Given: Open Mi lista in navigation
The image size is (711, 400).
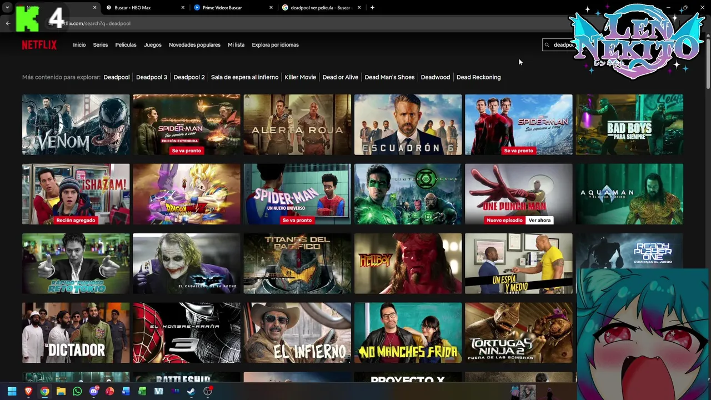Looking at the screenshot, I should coord(236,45).
